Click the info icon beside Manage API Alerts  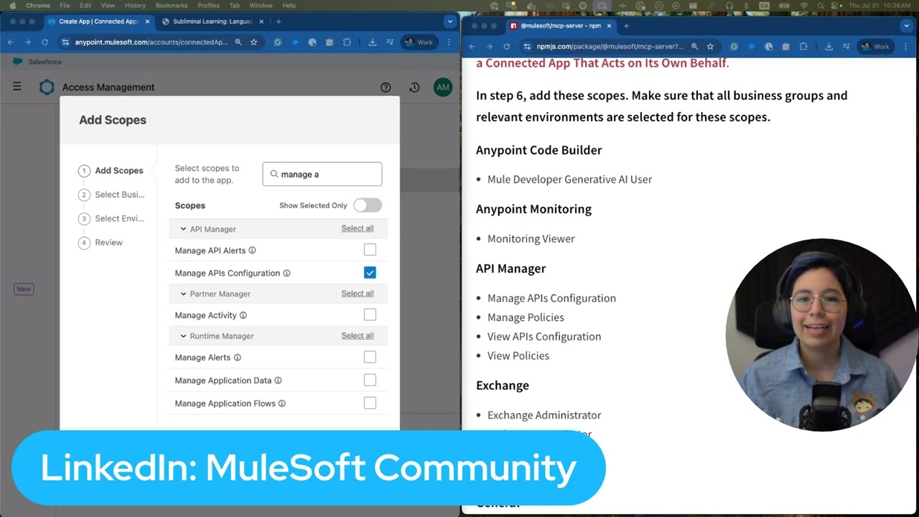(252, 251)
